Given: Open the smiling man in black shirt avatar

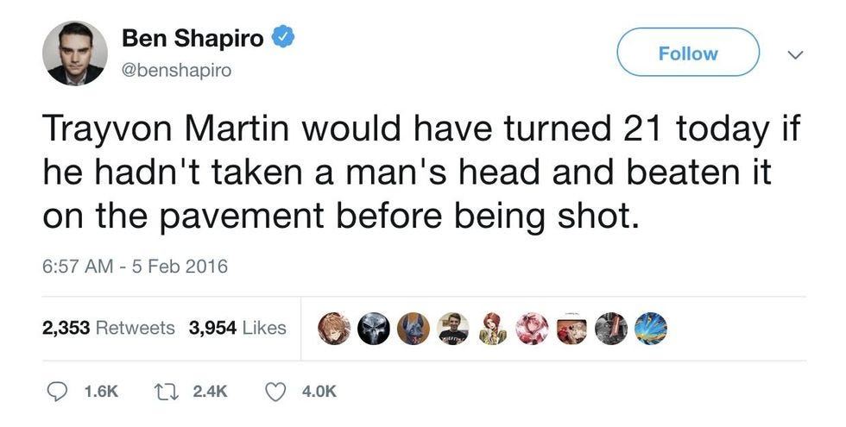Looking at the screenshot, I should 452,329.
